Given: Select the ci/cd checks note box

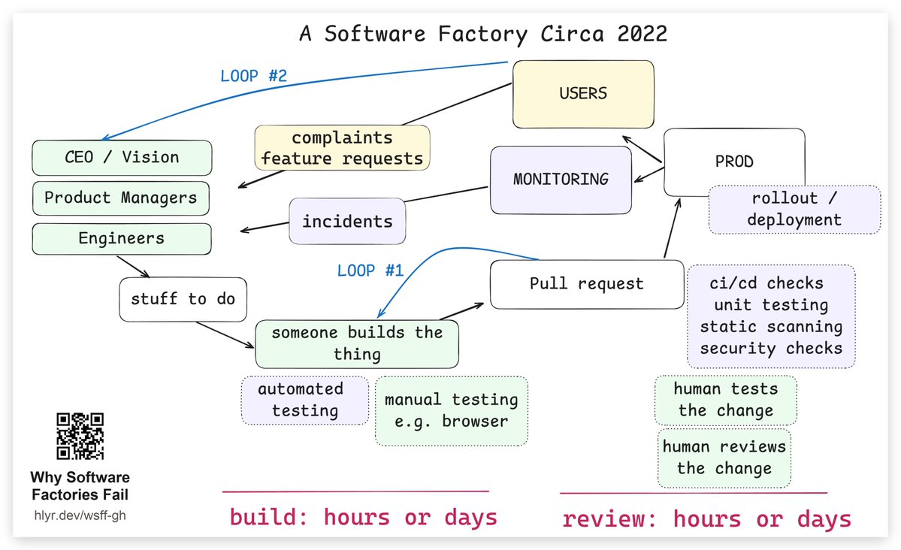Looking at the screenshot, I should coord(771,316).
